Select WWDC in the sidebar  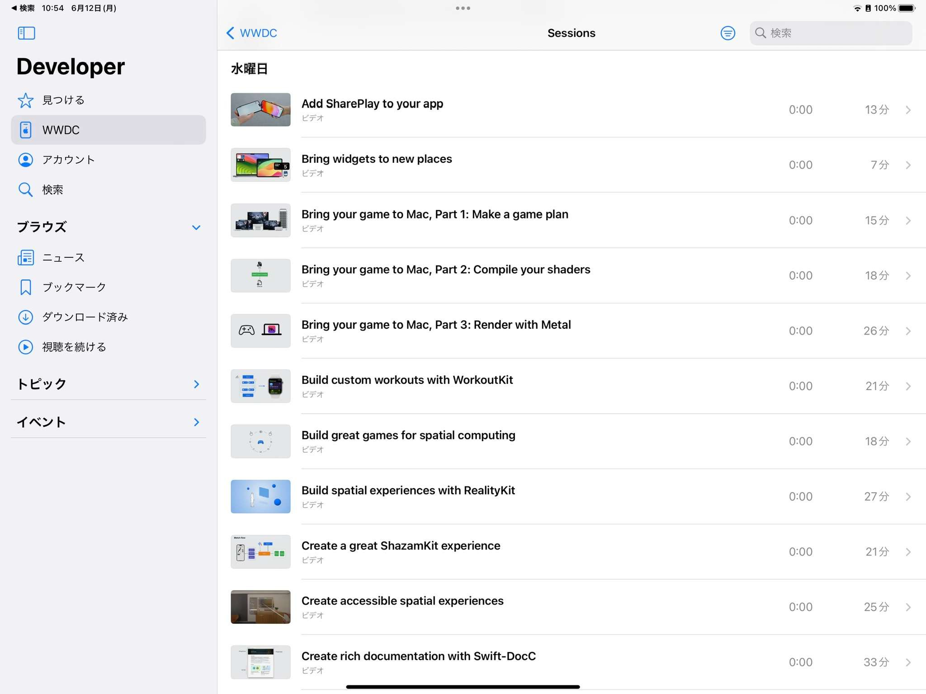pos(109,130)
